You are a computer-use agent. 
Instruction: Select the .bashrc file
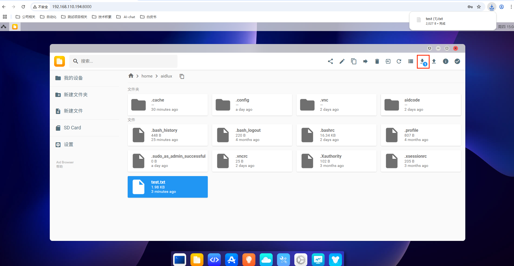point(336,135)
